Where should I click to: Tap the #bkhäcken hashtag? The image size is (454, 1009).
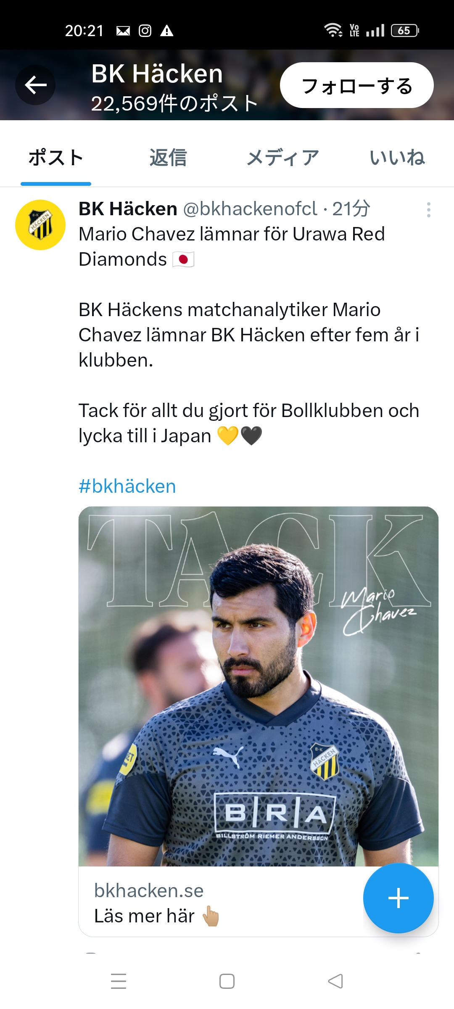pos(127,486)
